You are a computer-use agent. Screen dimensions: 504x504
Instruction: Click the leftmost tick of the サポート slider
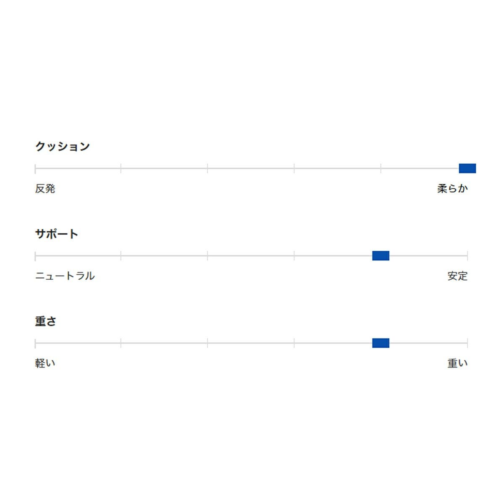(x=35, y=256)
